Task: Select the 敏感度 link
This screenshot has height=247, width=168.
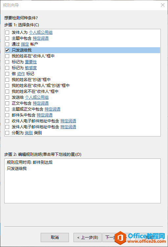Action: point(31,68)
